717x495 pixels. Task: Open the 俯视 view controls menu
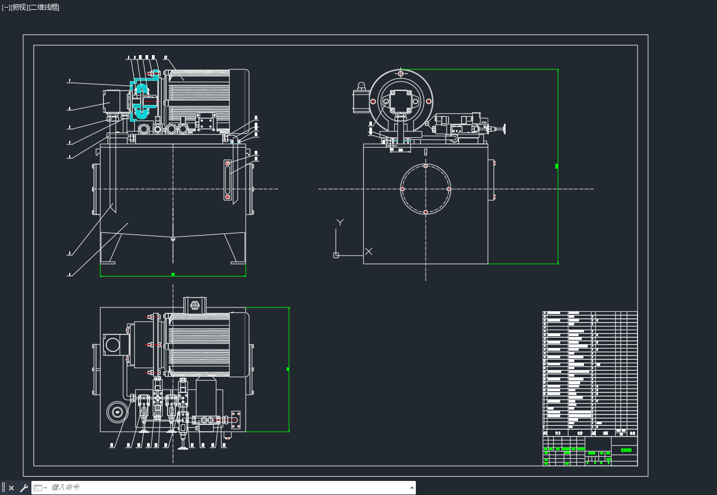19,7
